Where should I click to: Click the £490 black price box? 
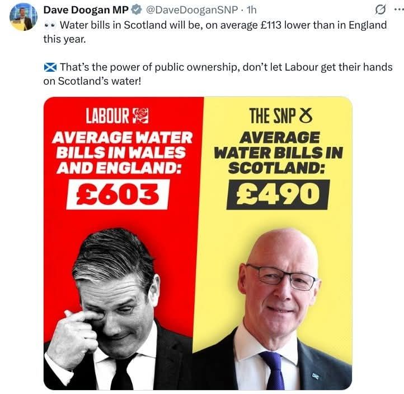point(278,194)
